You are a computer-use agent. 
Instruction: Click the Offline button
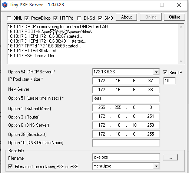[x=175, y=17]
